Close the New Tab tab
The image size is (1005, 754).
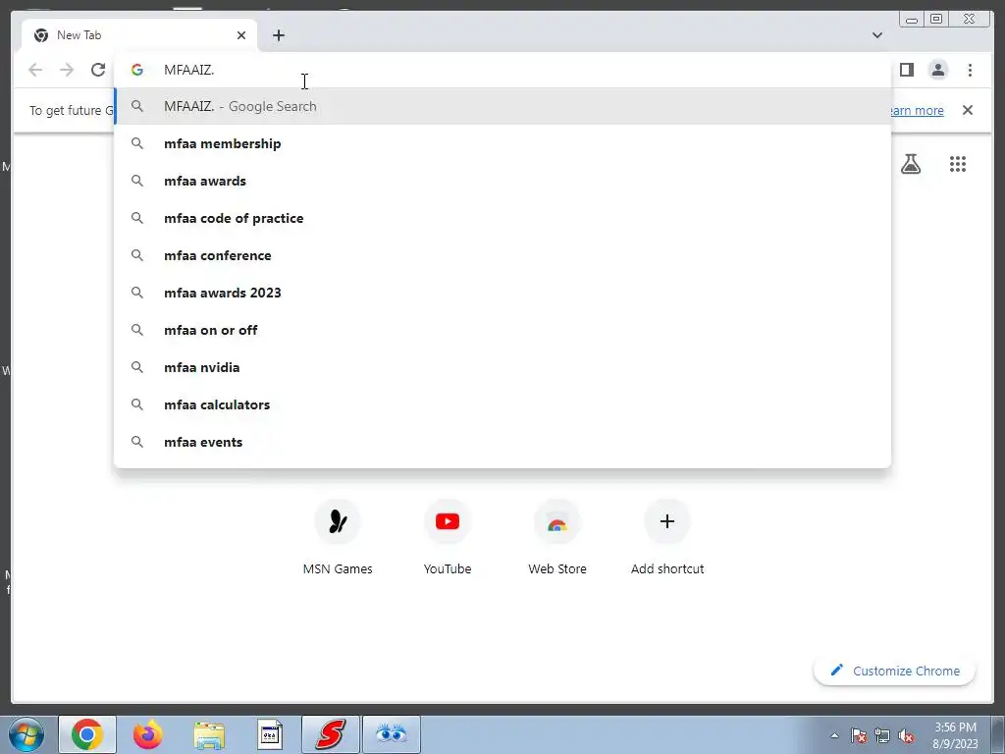[x=241, y=35]
